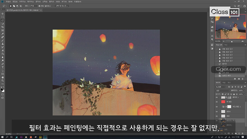
Task: Select the Lasso tool in the toolbox
Action: point(3,20)
